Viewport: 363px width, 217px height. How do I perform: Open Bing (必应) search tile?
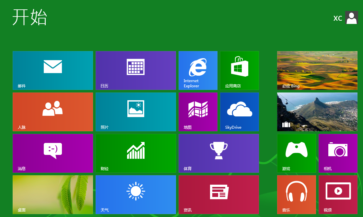click(x=317, y=70)
